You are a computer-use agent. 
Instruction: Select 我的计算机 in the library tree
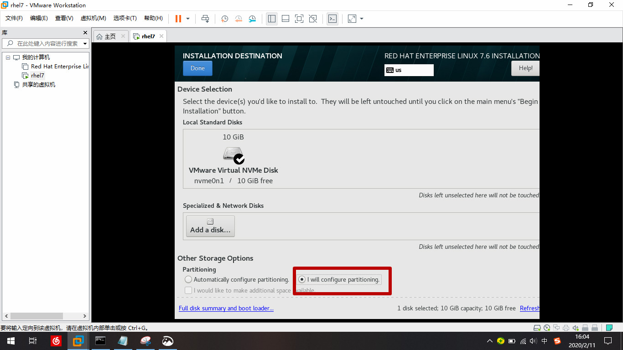(x=36, y=57)
